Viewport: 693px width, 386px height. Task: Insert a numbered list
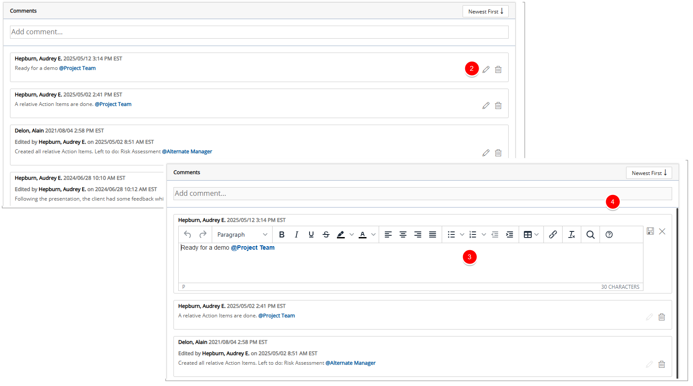click(473, 234)
